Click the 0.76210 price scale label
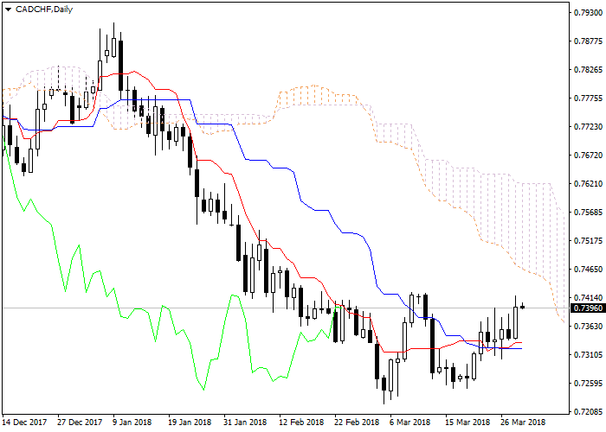 coord(588,183)
